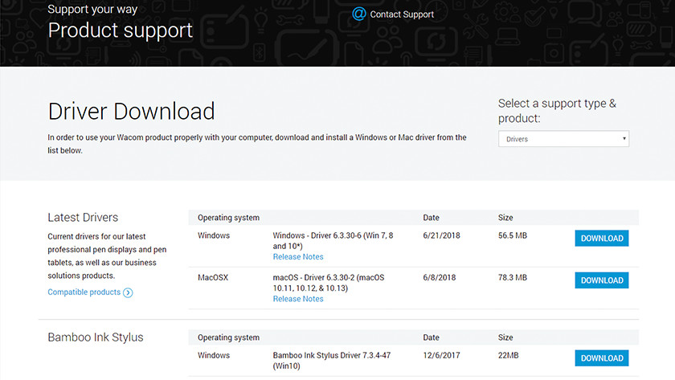
Task: Click the Size column header in Latest Drivers
Action: click(505, 218)
